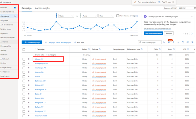Click the hide chart eye icon
Viewport: 196px width, 119px height.
pos(192,42)
